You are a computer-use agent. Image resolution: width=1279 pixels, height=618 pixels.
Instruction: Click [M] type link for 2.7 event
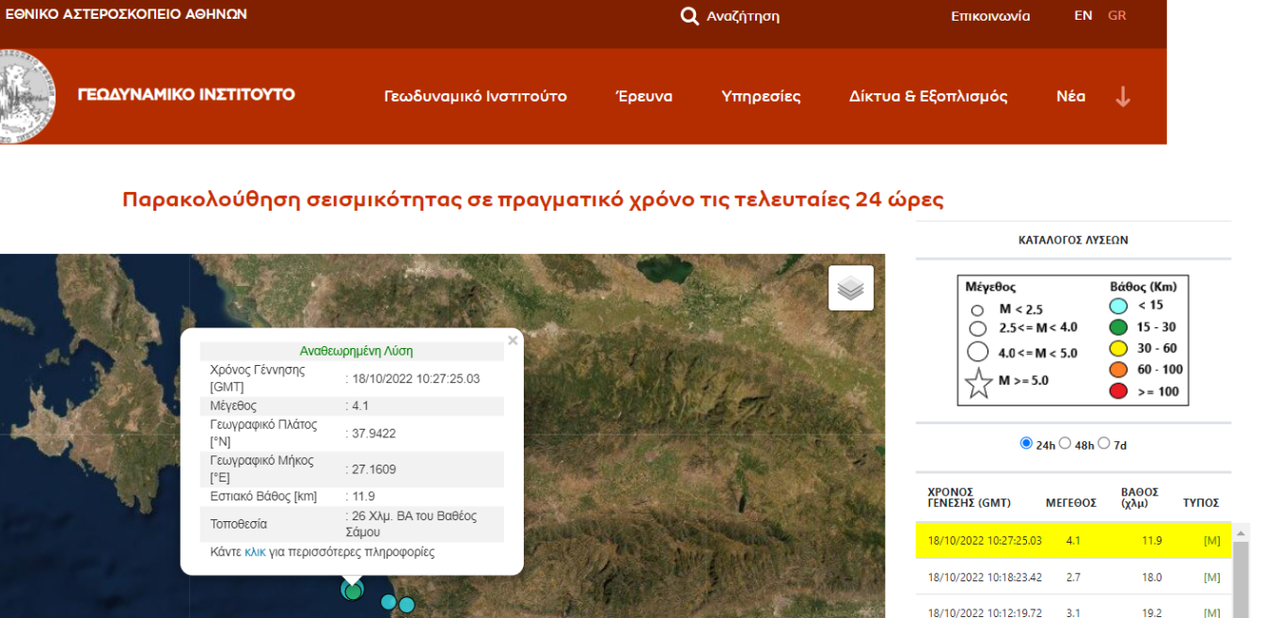pyautogui.click(x=1212, y=578)
